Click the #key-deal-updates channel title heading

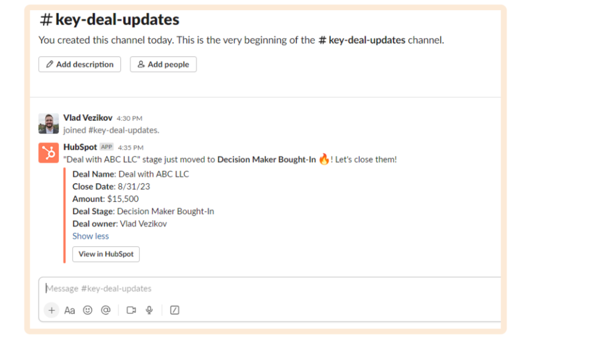pos(109,19)
